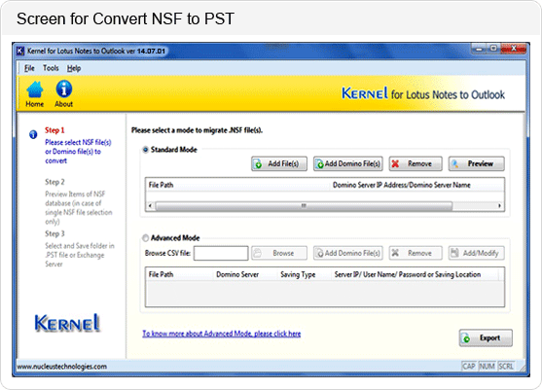Click the disabled Browse button
The height and width of the screenshot is (390, 542).
click(x=279, y=253)
